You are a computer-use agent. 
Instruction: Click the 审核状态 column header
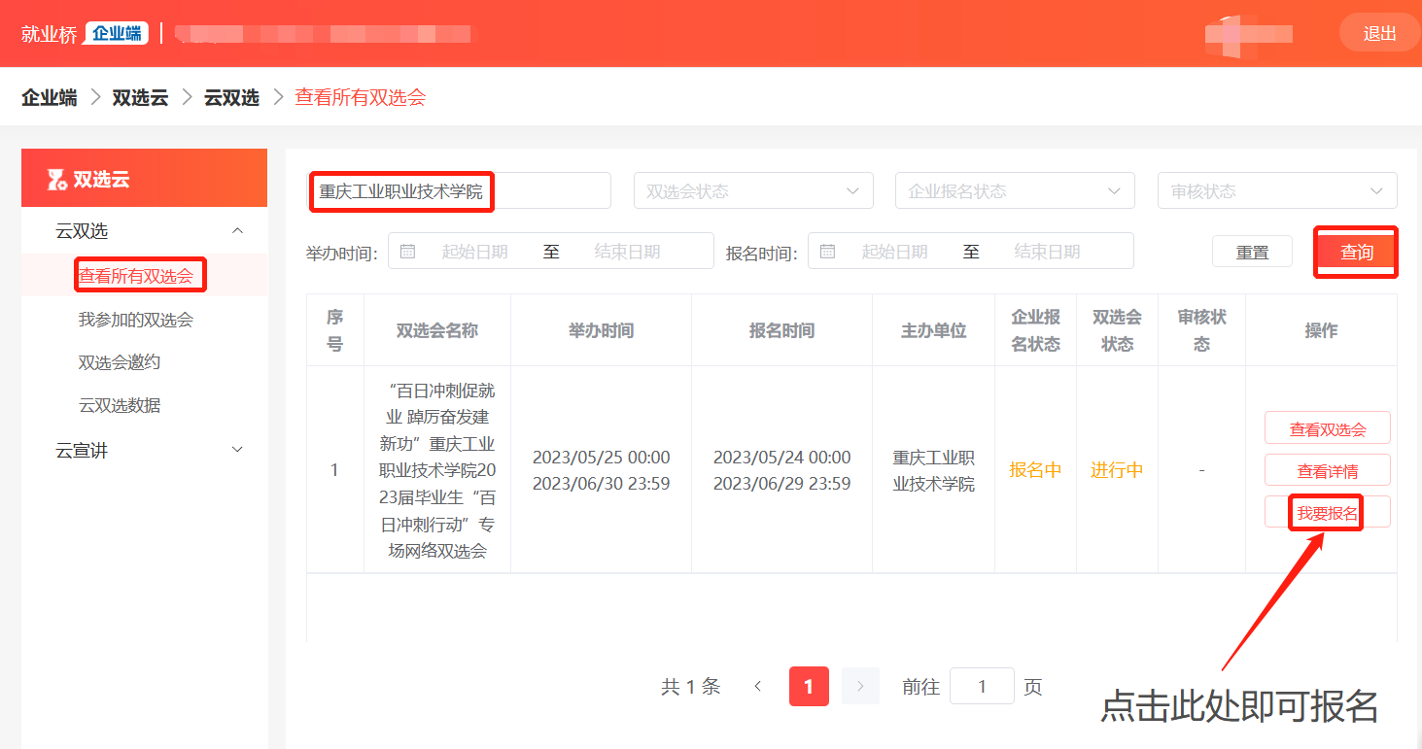pyautogui.click(x=1201, y=330)
